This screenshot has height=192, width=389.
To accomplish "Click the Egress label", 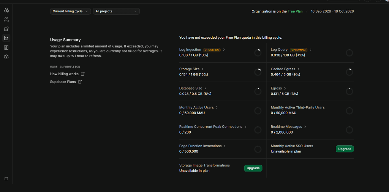I will tap(277, 88).
